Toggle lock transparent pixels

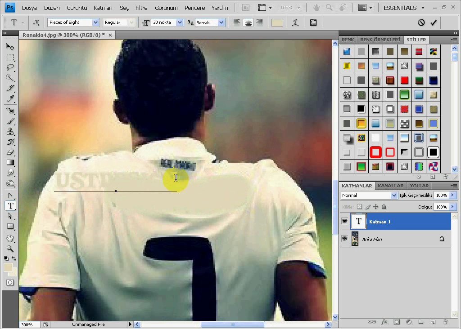[359, 207]
